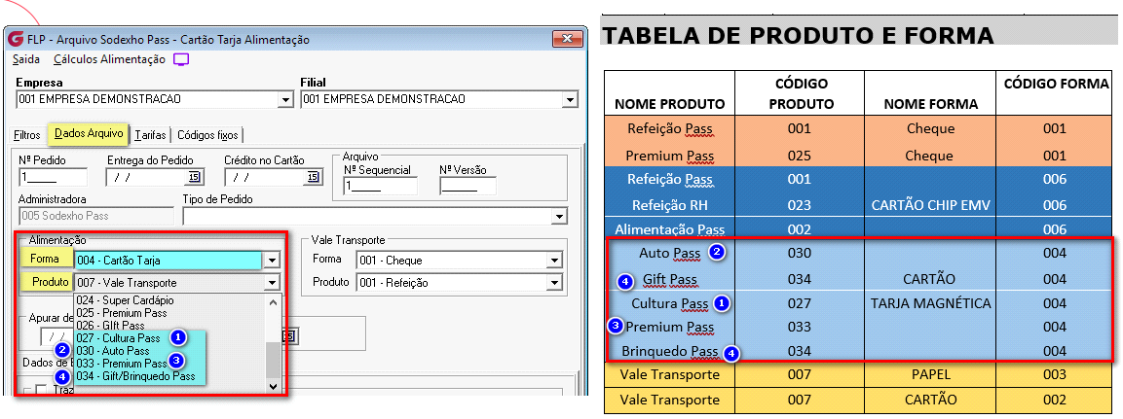Screen dimensions: 1123x419
Task: Open the Cálculos Alimentação menu
Action: point(110,60)
